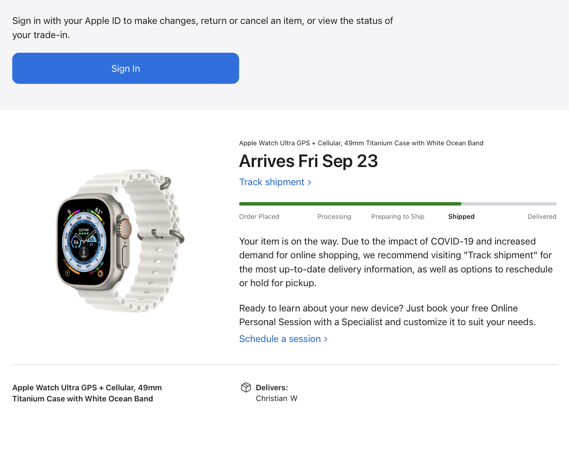Select the Preparing to Ship status step

[x=398, y=217]
